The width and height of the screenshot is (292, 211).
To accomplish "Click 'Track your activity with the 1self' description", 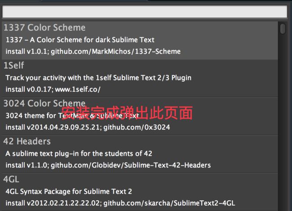I will 98,78.
